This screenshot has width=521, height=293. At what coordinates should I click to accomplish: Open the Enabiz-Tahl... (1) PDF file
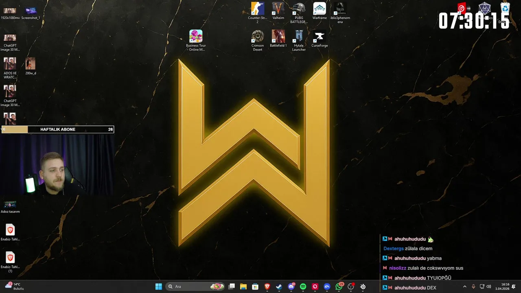tap(10, 262)
